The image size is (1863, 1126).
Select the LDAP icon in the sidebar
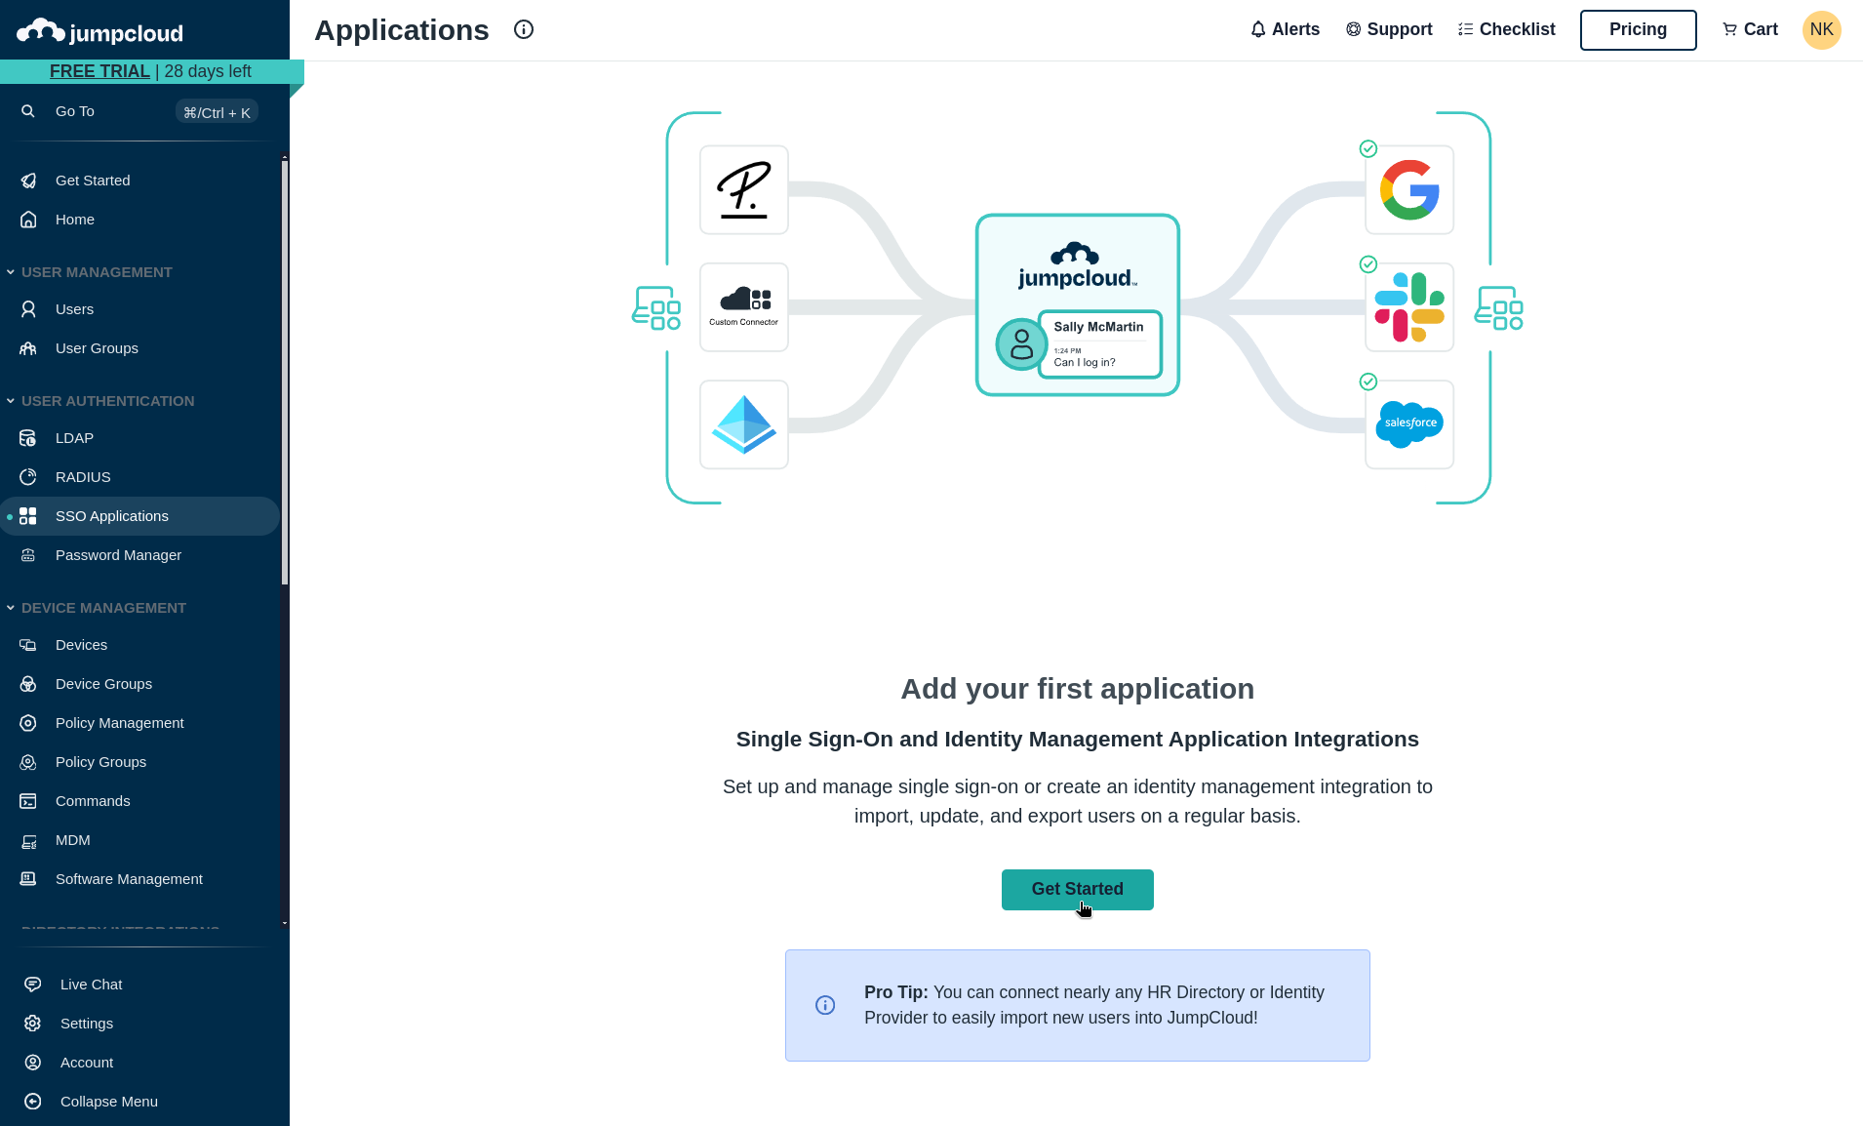click(x=27, y=437)
